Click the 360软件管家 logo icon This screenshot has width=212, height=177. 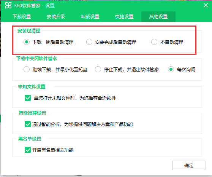click(8, 5)
